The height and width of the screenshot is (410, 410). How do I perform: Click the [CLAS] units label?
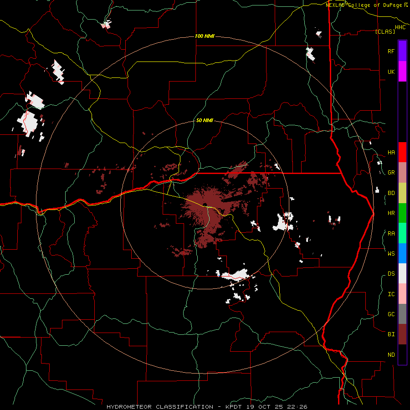(x=385, y=31)
